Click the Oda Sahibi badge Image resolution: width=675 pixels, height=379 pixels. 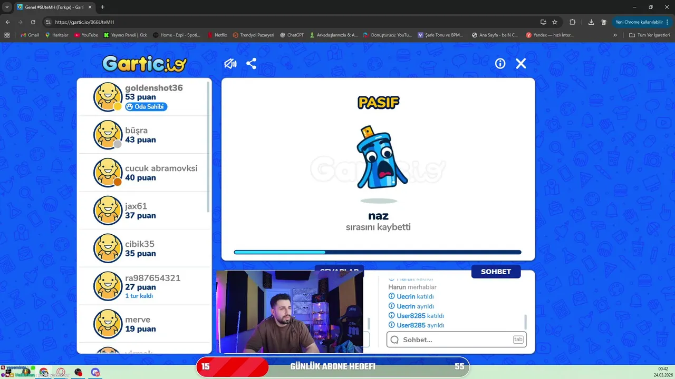(146, 107)
